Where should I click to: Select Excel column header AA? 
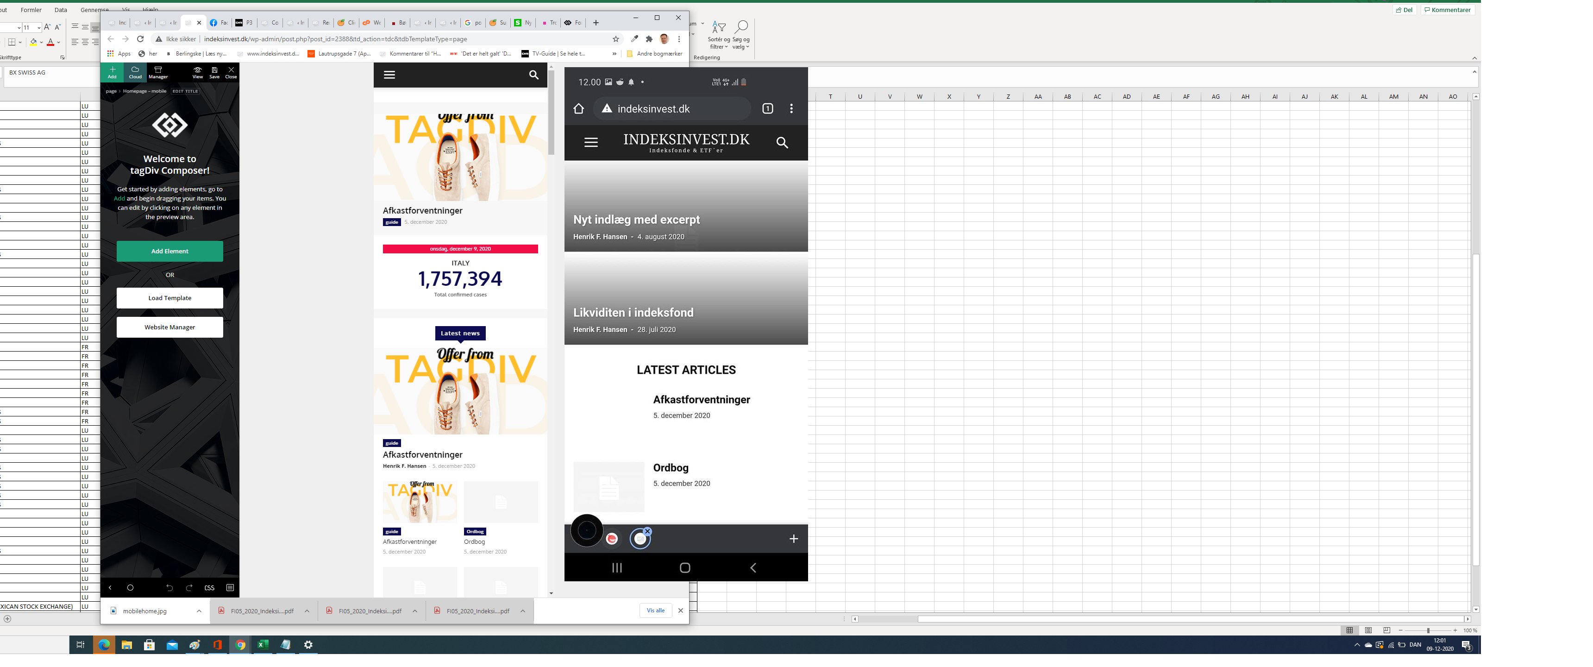click(x=1038, y=96)
